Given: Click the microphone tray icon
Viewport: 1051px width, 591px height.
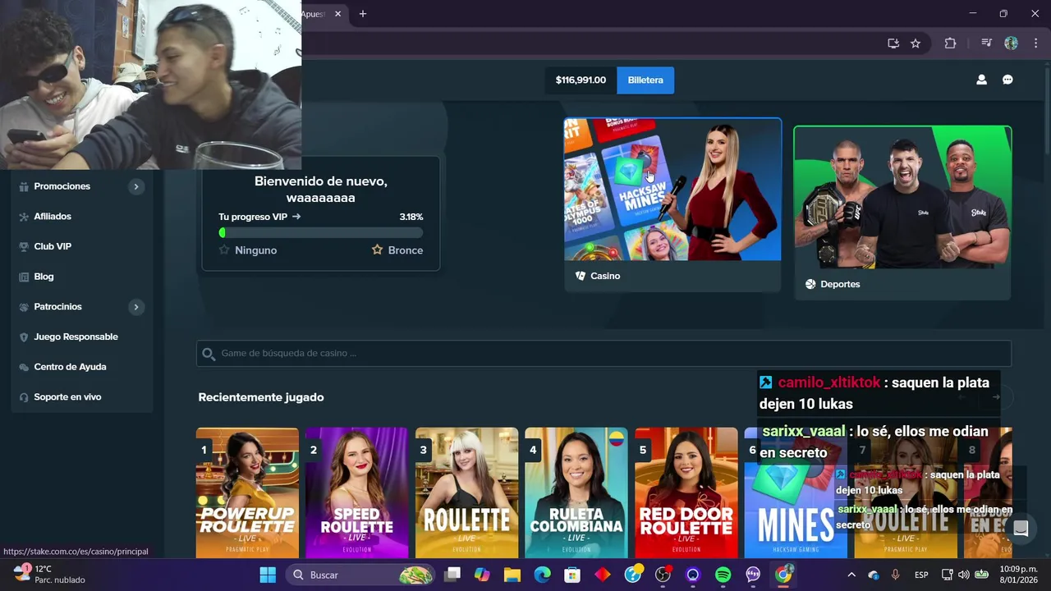Looking at the screenshot, I should (x=896, y=575).
